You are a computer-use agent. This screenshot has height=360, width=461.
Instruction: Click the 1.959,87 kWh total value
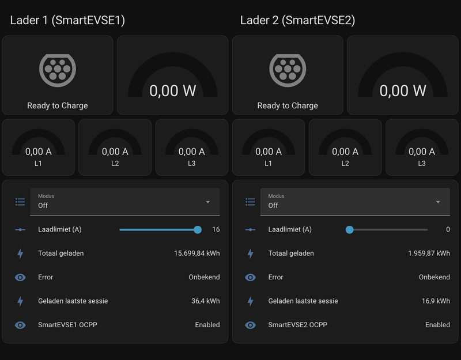(429, 253)
